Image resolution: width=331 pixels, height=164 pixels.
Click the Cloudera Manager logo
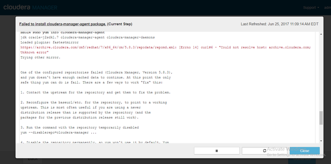click(30, 7)
